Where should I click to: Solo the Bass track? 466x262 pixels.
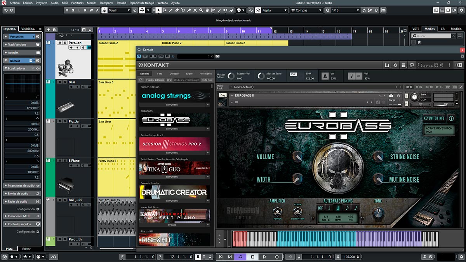[x=64, y=82]
